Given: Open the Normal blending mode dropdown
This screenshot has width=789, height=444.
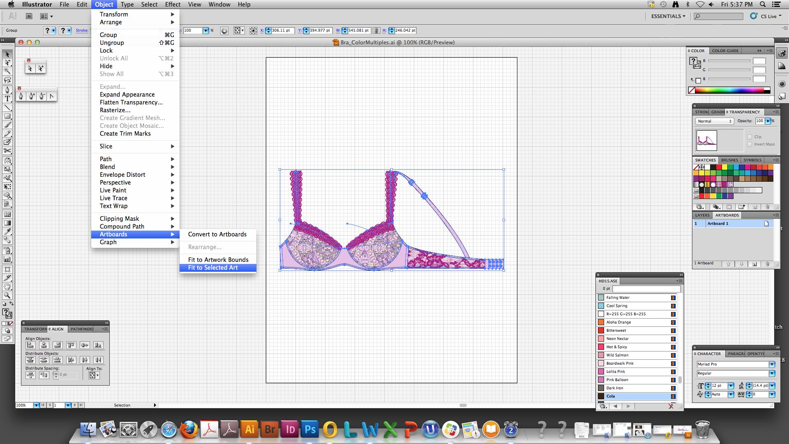Looking at the screenshot, I should [714, 121].
